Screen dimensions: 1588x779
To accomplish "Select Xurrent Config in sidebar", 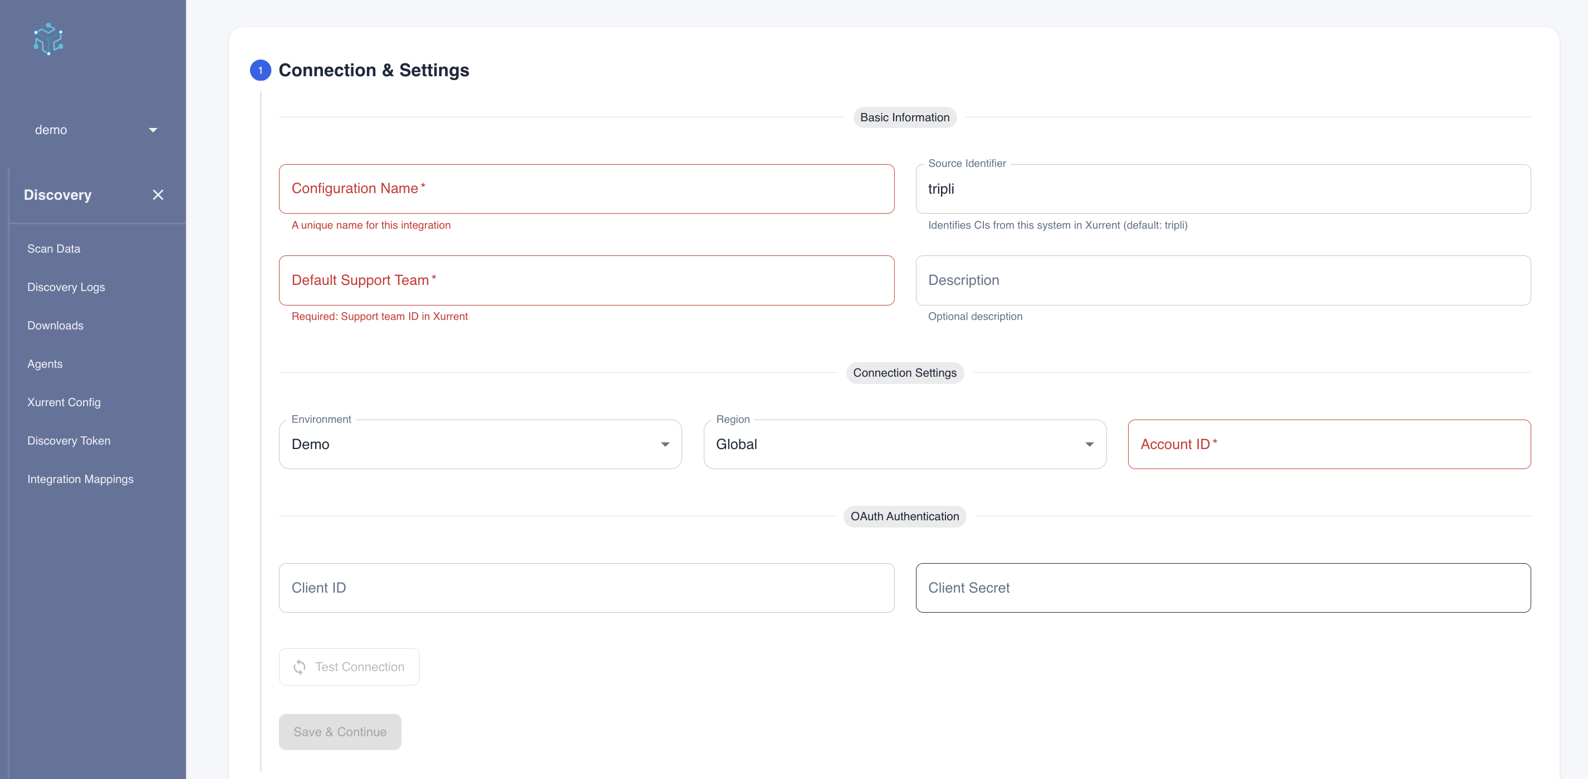I will 63,402.
